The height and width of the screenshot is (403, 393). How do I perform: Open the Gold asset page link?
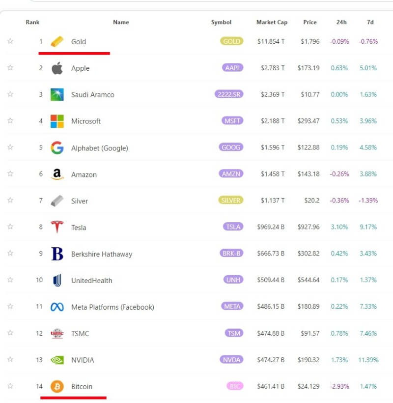(78, 42)
